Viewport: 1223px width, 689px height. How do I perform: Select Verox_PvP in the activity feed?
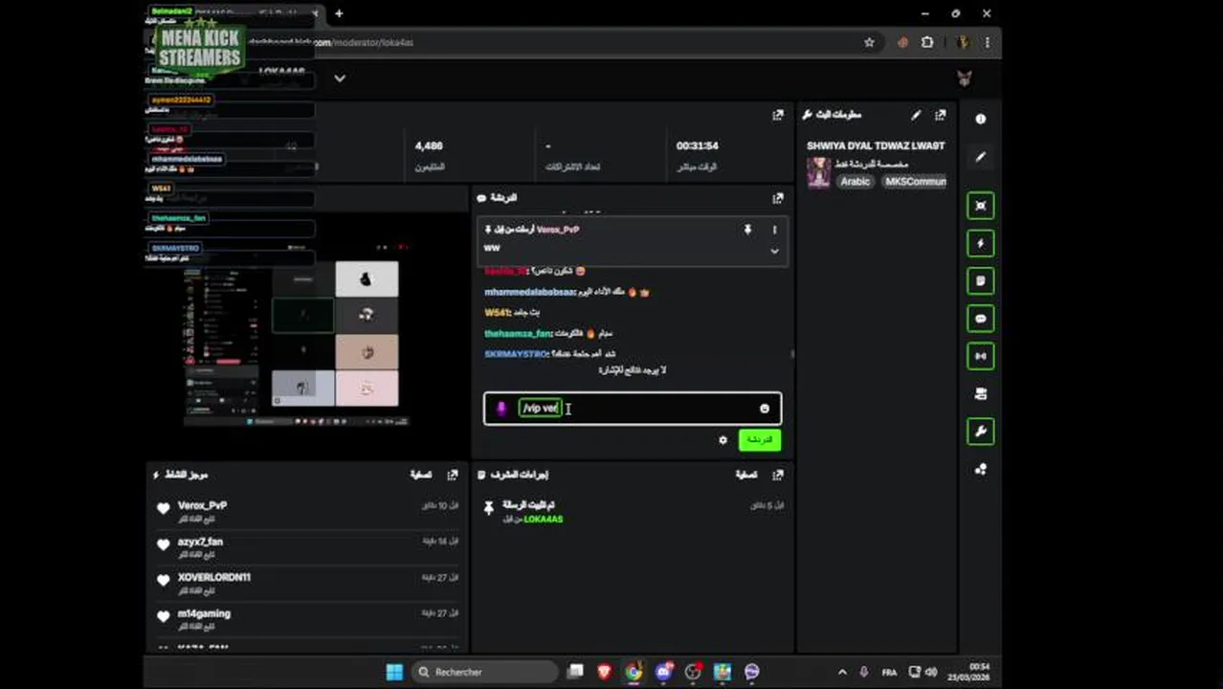point(202,505)
